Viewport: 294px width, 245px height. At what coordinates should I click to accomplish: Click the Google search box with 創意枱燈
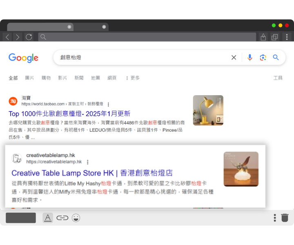143,58
